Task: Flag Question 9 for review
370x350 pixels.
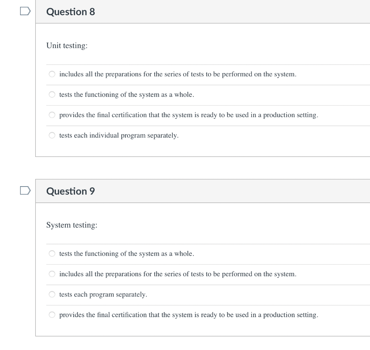Action: (x=25, y=191)
